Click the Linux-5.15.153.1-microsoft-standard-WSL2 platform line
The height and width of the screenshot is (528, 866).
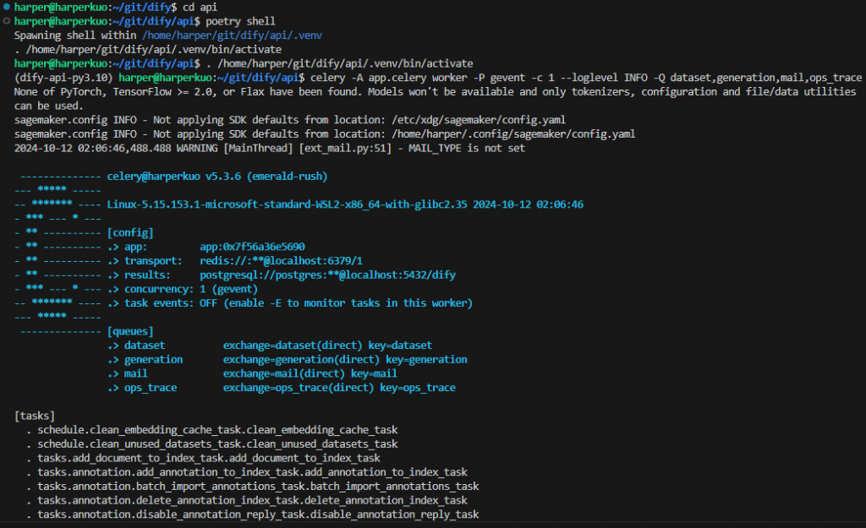[x=345, y=204]
